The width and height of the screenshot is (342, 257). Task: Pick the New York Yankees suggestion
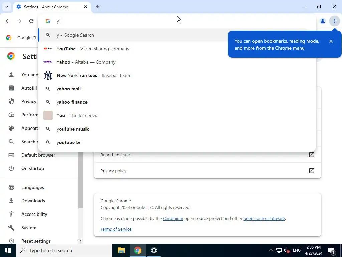(177, 75)
